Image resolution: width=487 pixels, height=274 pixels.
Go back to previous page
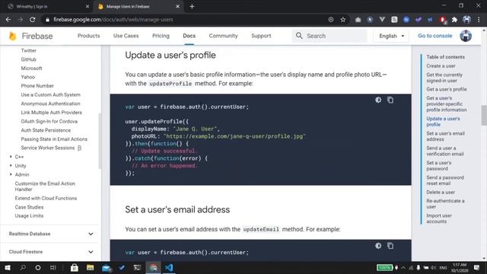8,20
